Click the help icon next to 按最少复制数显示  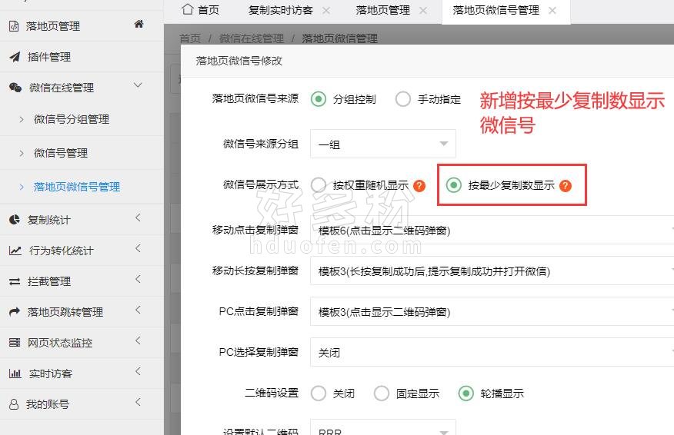coord(566,185)
